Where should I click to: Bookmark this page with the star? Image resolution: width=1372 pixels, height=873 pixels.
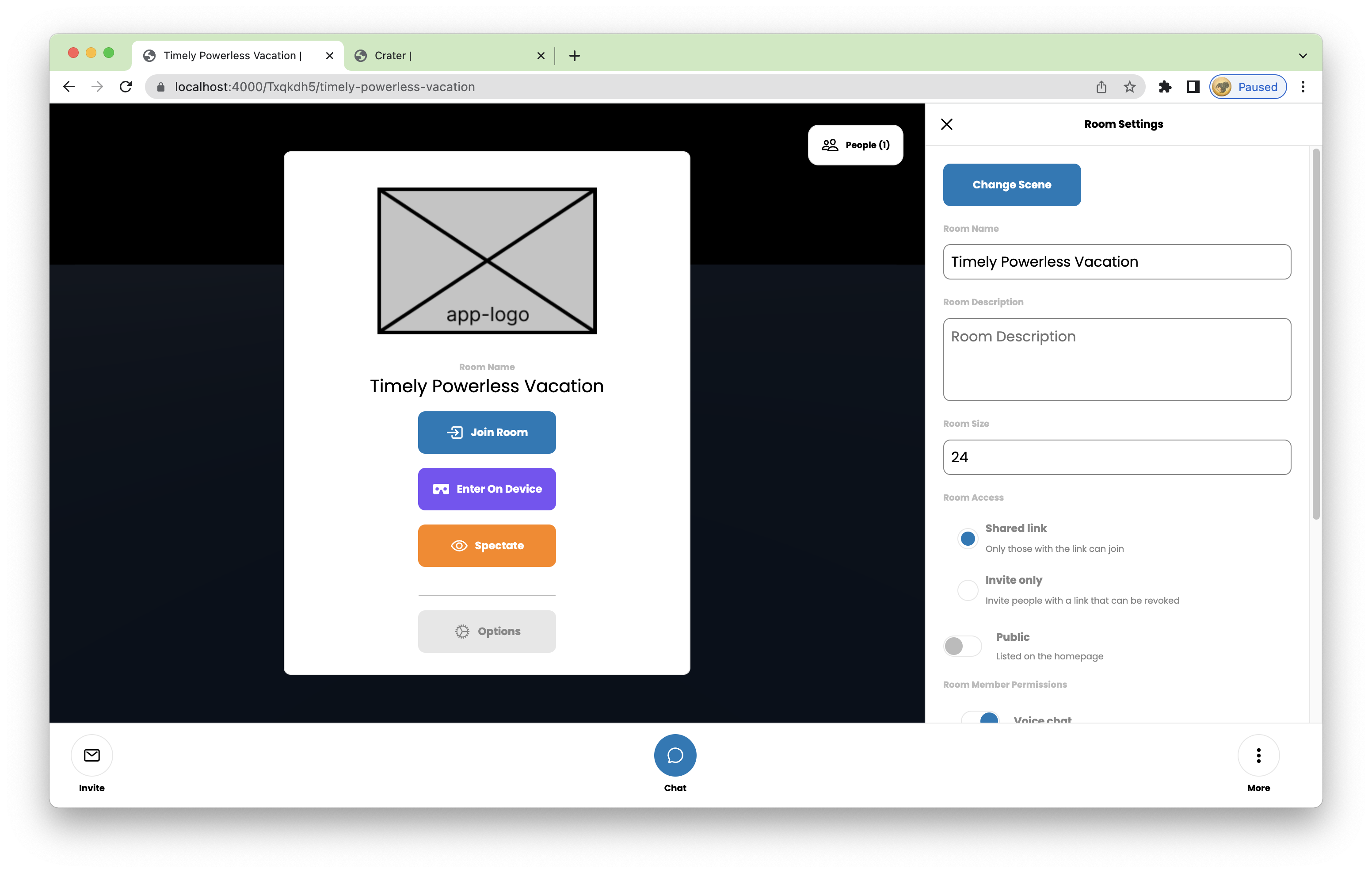(1129, 87)
